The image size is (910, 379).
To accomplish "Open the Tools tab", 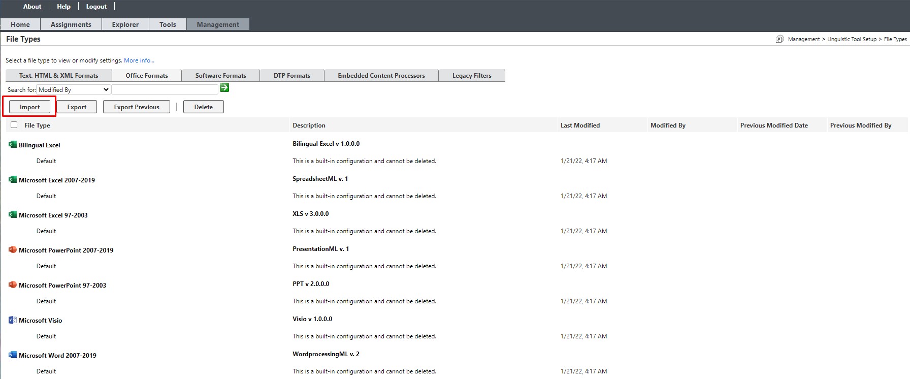I will [168, 24].
